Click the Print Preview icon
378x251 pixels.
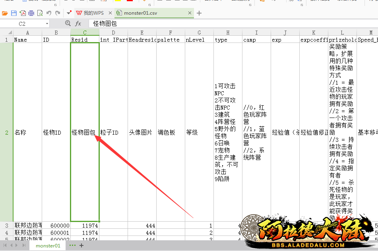click(40, 13)
